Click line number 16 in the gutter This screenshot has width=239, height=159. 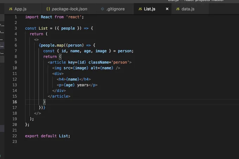click(15, 102)
